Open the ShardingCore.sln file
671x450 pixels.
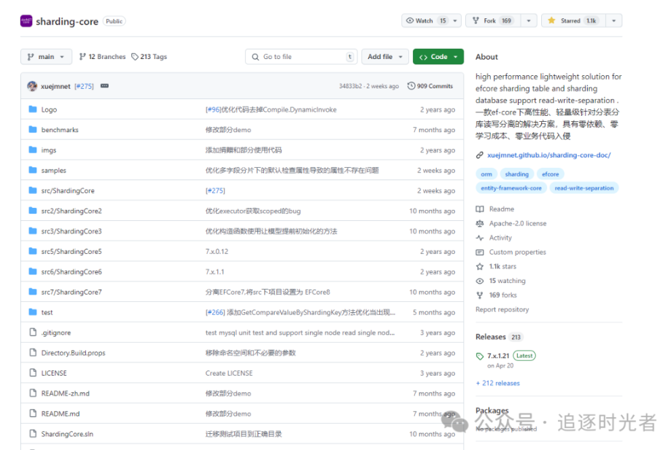tap(67, 434)
